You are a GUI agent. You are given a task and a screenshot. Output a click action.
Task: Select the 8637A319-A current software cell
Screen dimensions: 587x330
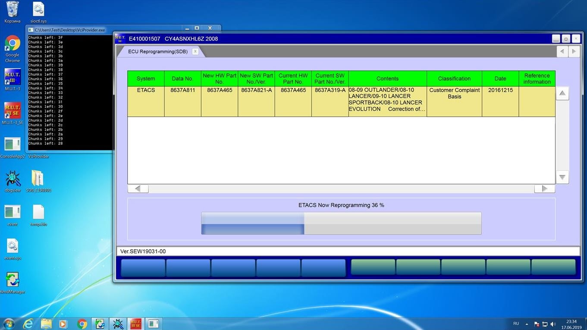[330, 101]
